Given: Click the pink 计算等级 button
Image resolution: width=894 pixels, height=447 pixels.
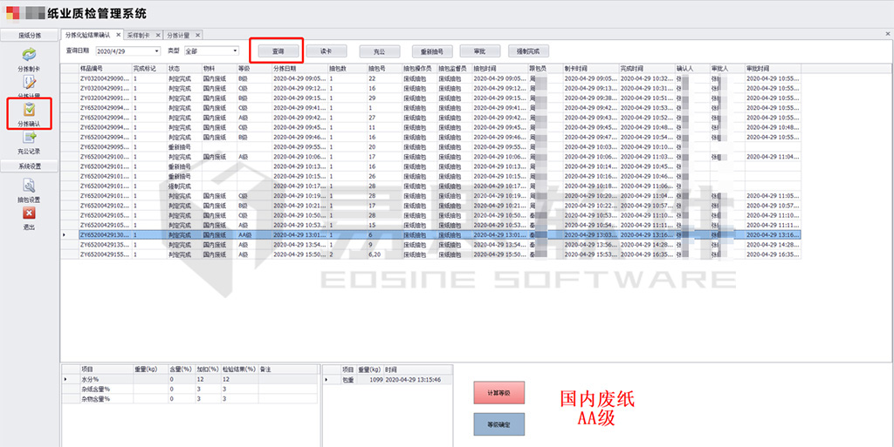Looking at the screenshot, I should point(499,394).
